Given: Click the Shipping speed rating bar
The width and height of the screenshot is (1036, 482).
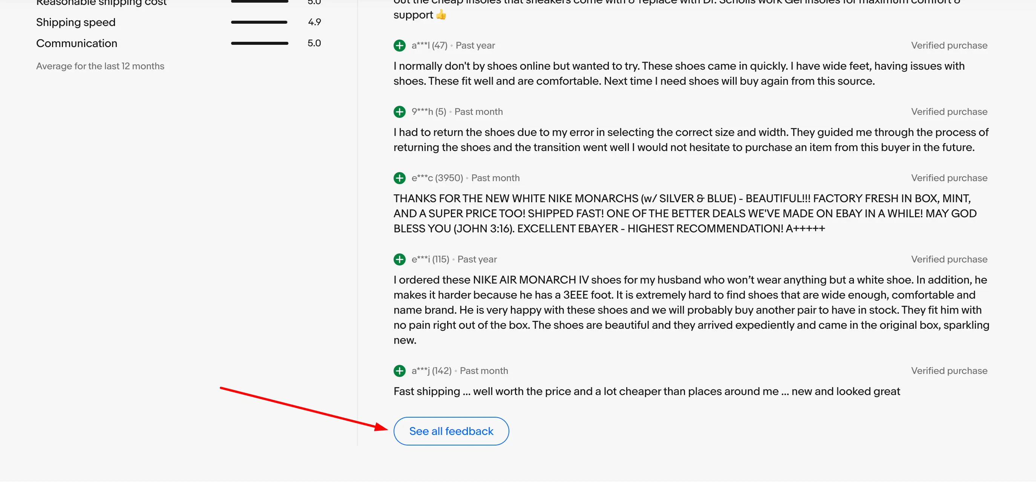Looking at the screenshot, I should click(259, 22).
